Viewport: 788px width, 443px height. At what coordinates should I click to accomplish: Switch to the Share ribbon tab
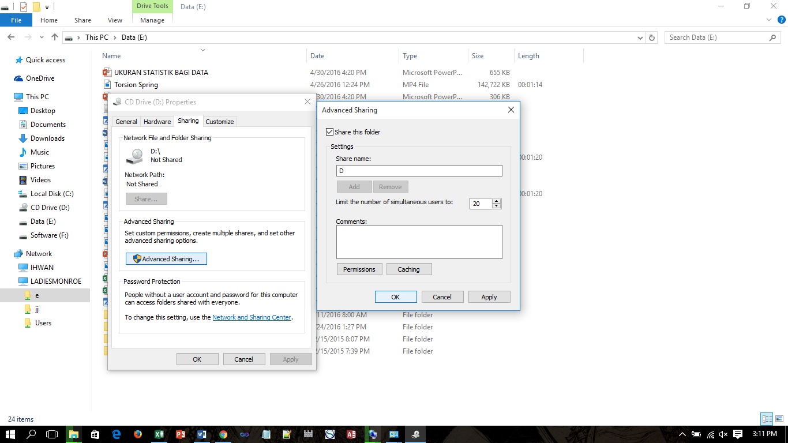click(x=82, y=20)
